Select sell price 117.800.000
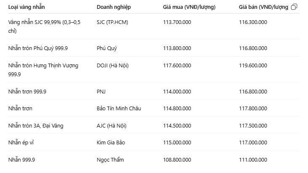Viewport: 308px width, 173px height. pyautogui.click(x=253, y=109)
